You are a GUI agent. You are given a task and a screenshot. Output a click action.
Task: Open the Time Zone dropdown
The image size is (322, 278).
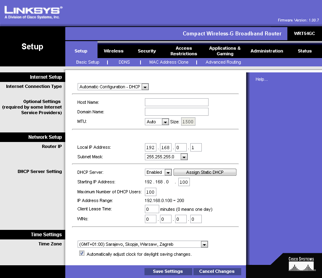[204, 244]
